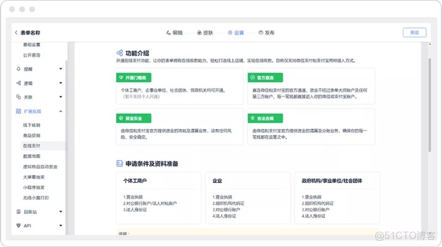Screen dimensions: 442x247
Task: Open the 发布 tab
Action: 266,33
